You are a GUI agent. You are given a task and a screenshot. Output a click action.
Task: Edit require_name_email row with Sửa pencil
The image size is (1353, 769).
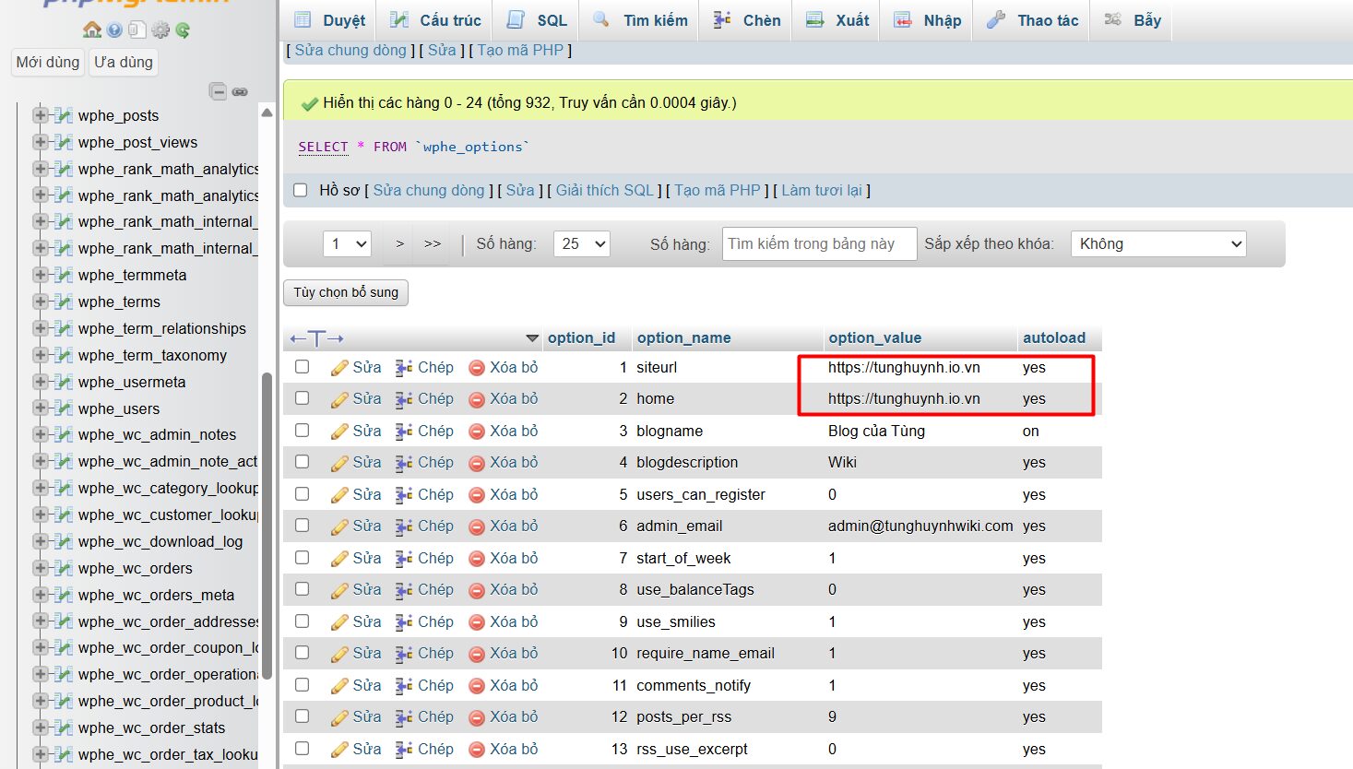click(x=339, y=654)
